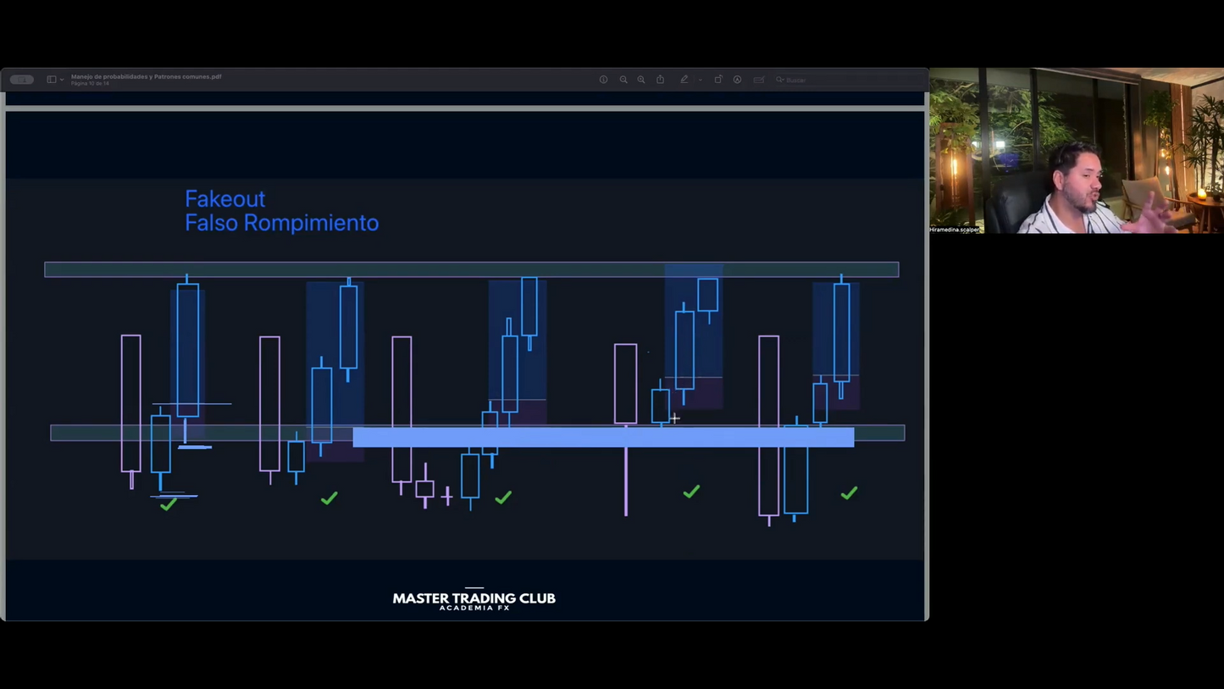Open the sidebar view options button
Screen dimensions: 1224x689
[52, 80]
